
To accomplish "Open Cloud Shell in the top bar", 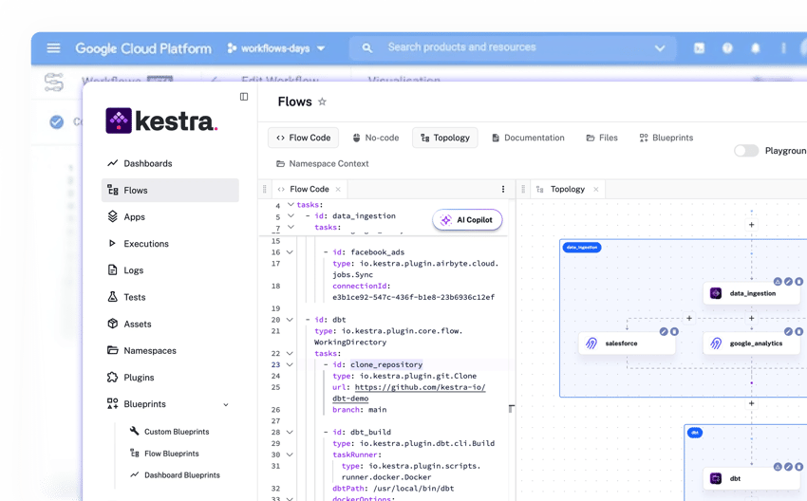I will (x=699, y=48).
